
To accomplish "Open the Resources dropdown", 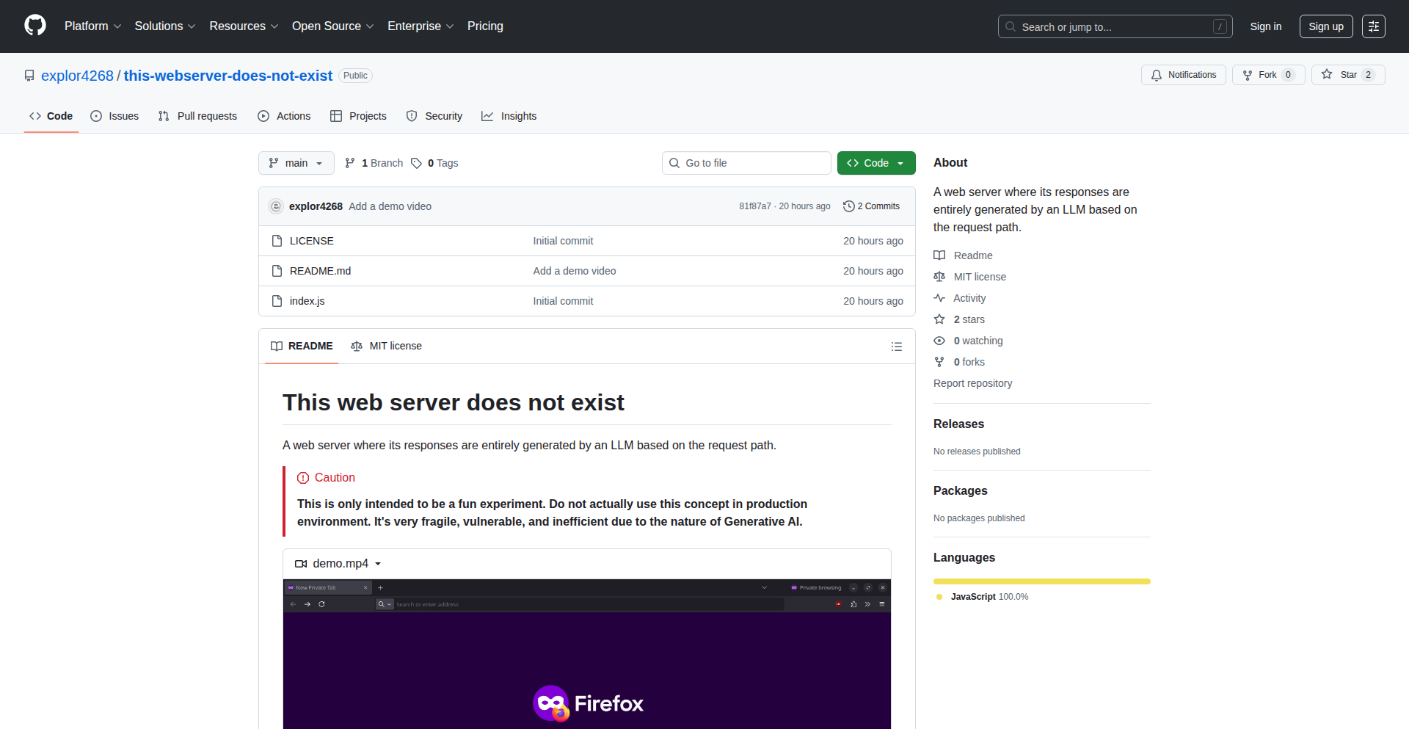I will coord(244,26).
